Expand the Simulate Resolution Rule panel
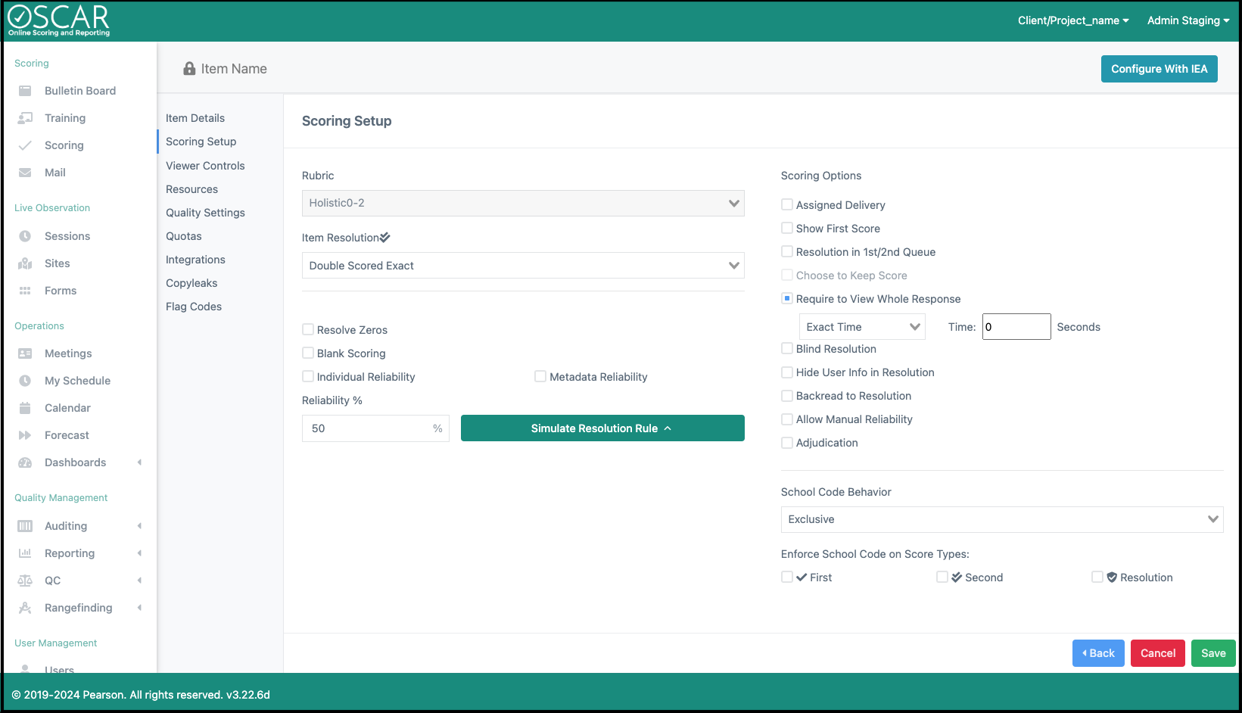The height and width of the screenshot is (713, 1242). 602,428
